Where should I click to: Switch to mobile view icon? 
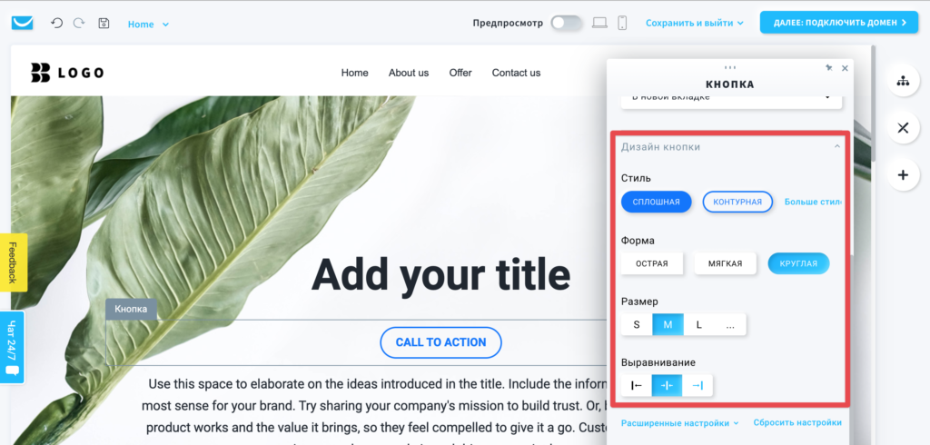tap(622, 23)
